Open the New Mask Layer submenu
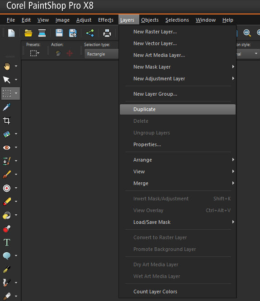Viewport: 260px width, 301px height. (x=178, y=67)
